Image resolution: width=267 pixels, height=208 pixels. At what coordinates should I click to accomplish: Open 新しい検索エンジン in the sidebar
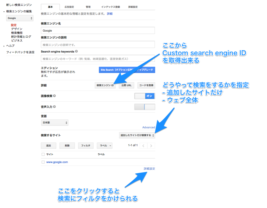[19, 5]
